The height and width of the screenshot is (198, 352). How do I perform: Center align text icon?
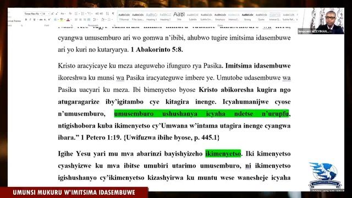pos(80,20)
